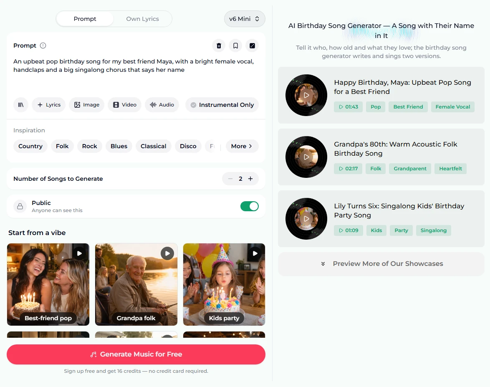490x387 pixels.
Task: Choose the Rock inspiration chip
Action: point(90,146)
